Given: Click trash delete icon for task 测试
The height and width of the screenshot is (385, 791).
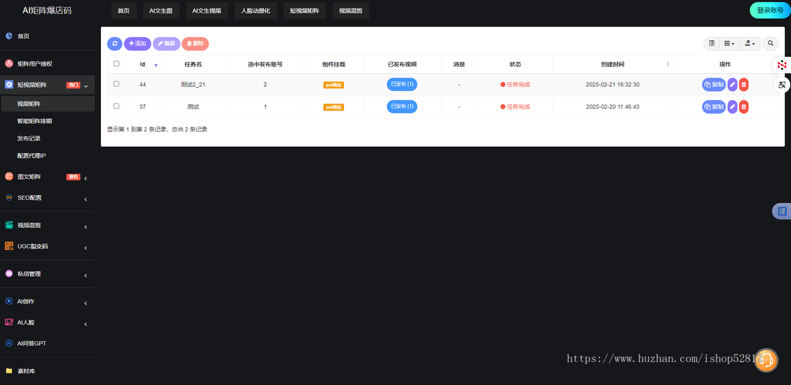Looking at the screenshot, I should point(744,106).
